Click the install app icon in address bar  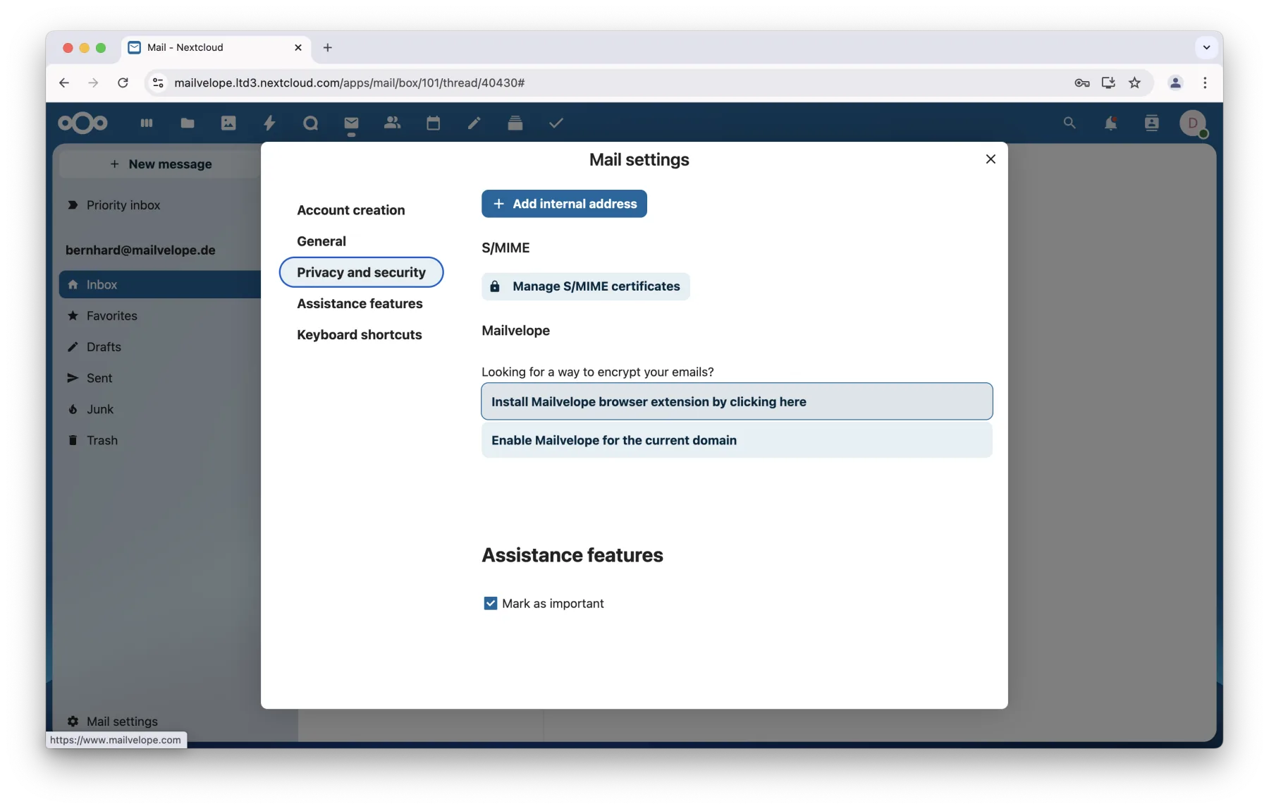1108,83
